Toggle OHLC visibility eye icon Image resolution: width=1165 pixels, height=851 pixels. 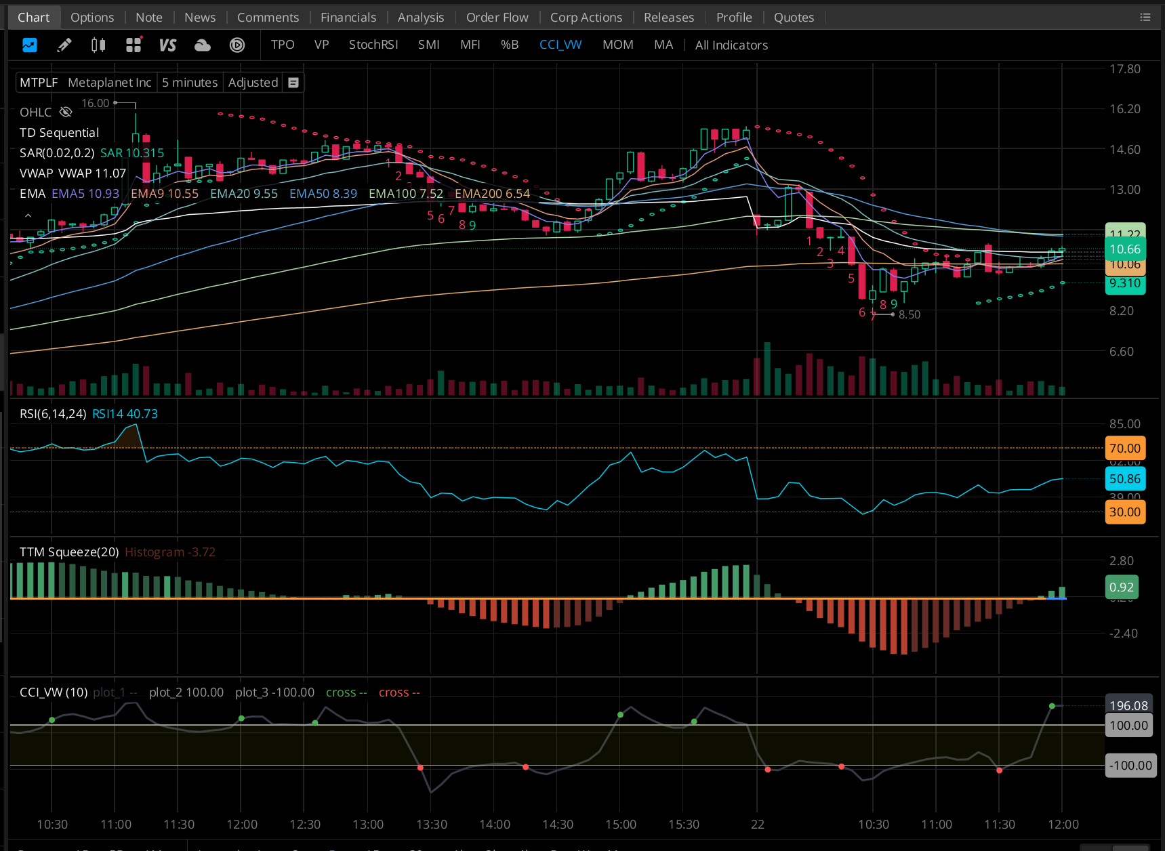pyautogui.click(x=66, y=112)
